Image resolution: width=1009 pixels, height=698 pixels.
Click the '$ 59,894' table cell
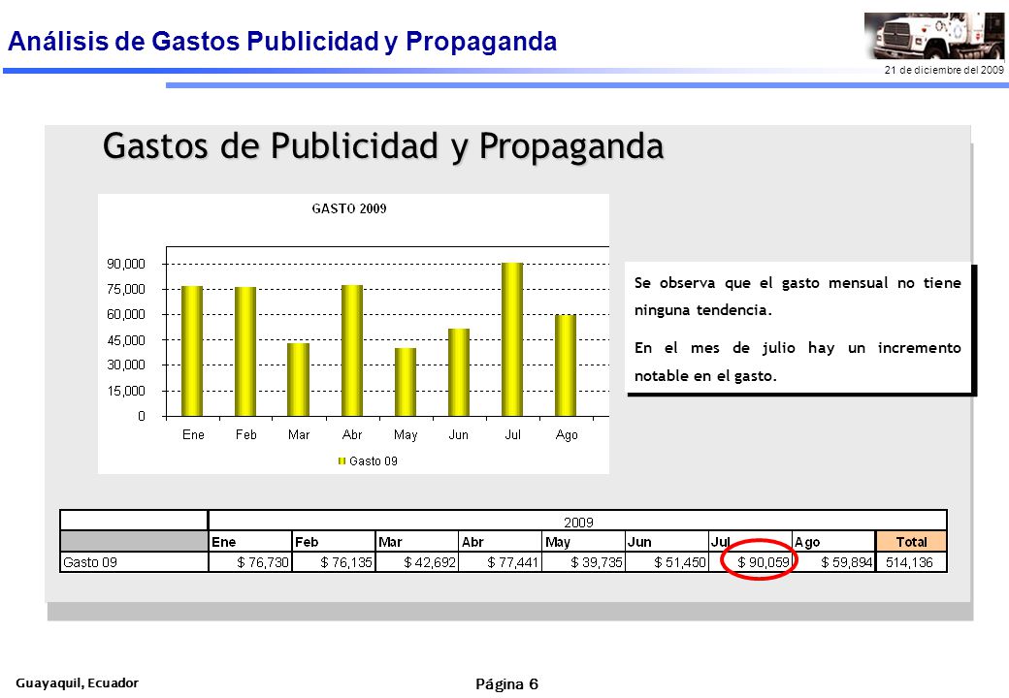coord(834,562)
